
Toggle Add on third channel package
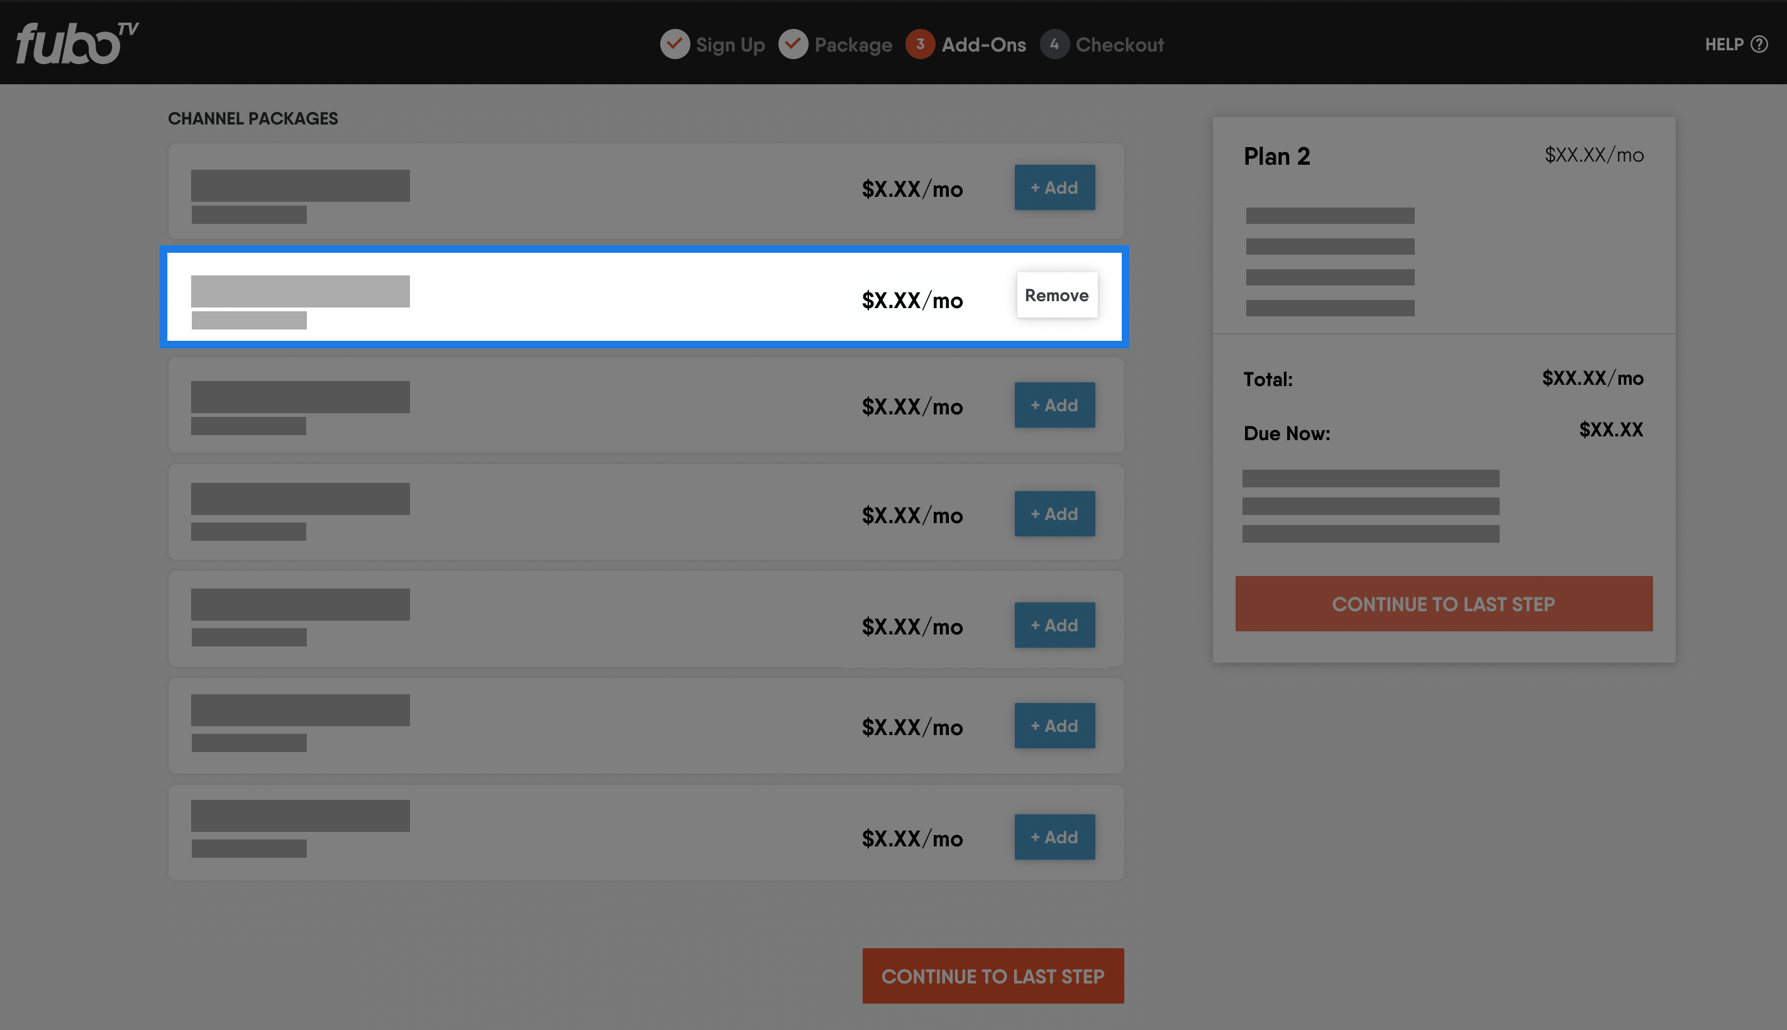pos(1052,404)
